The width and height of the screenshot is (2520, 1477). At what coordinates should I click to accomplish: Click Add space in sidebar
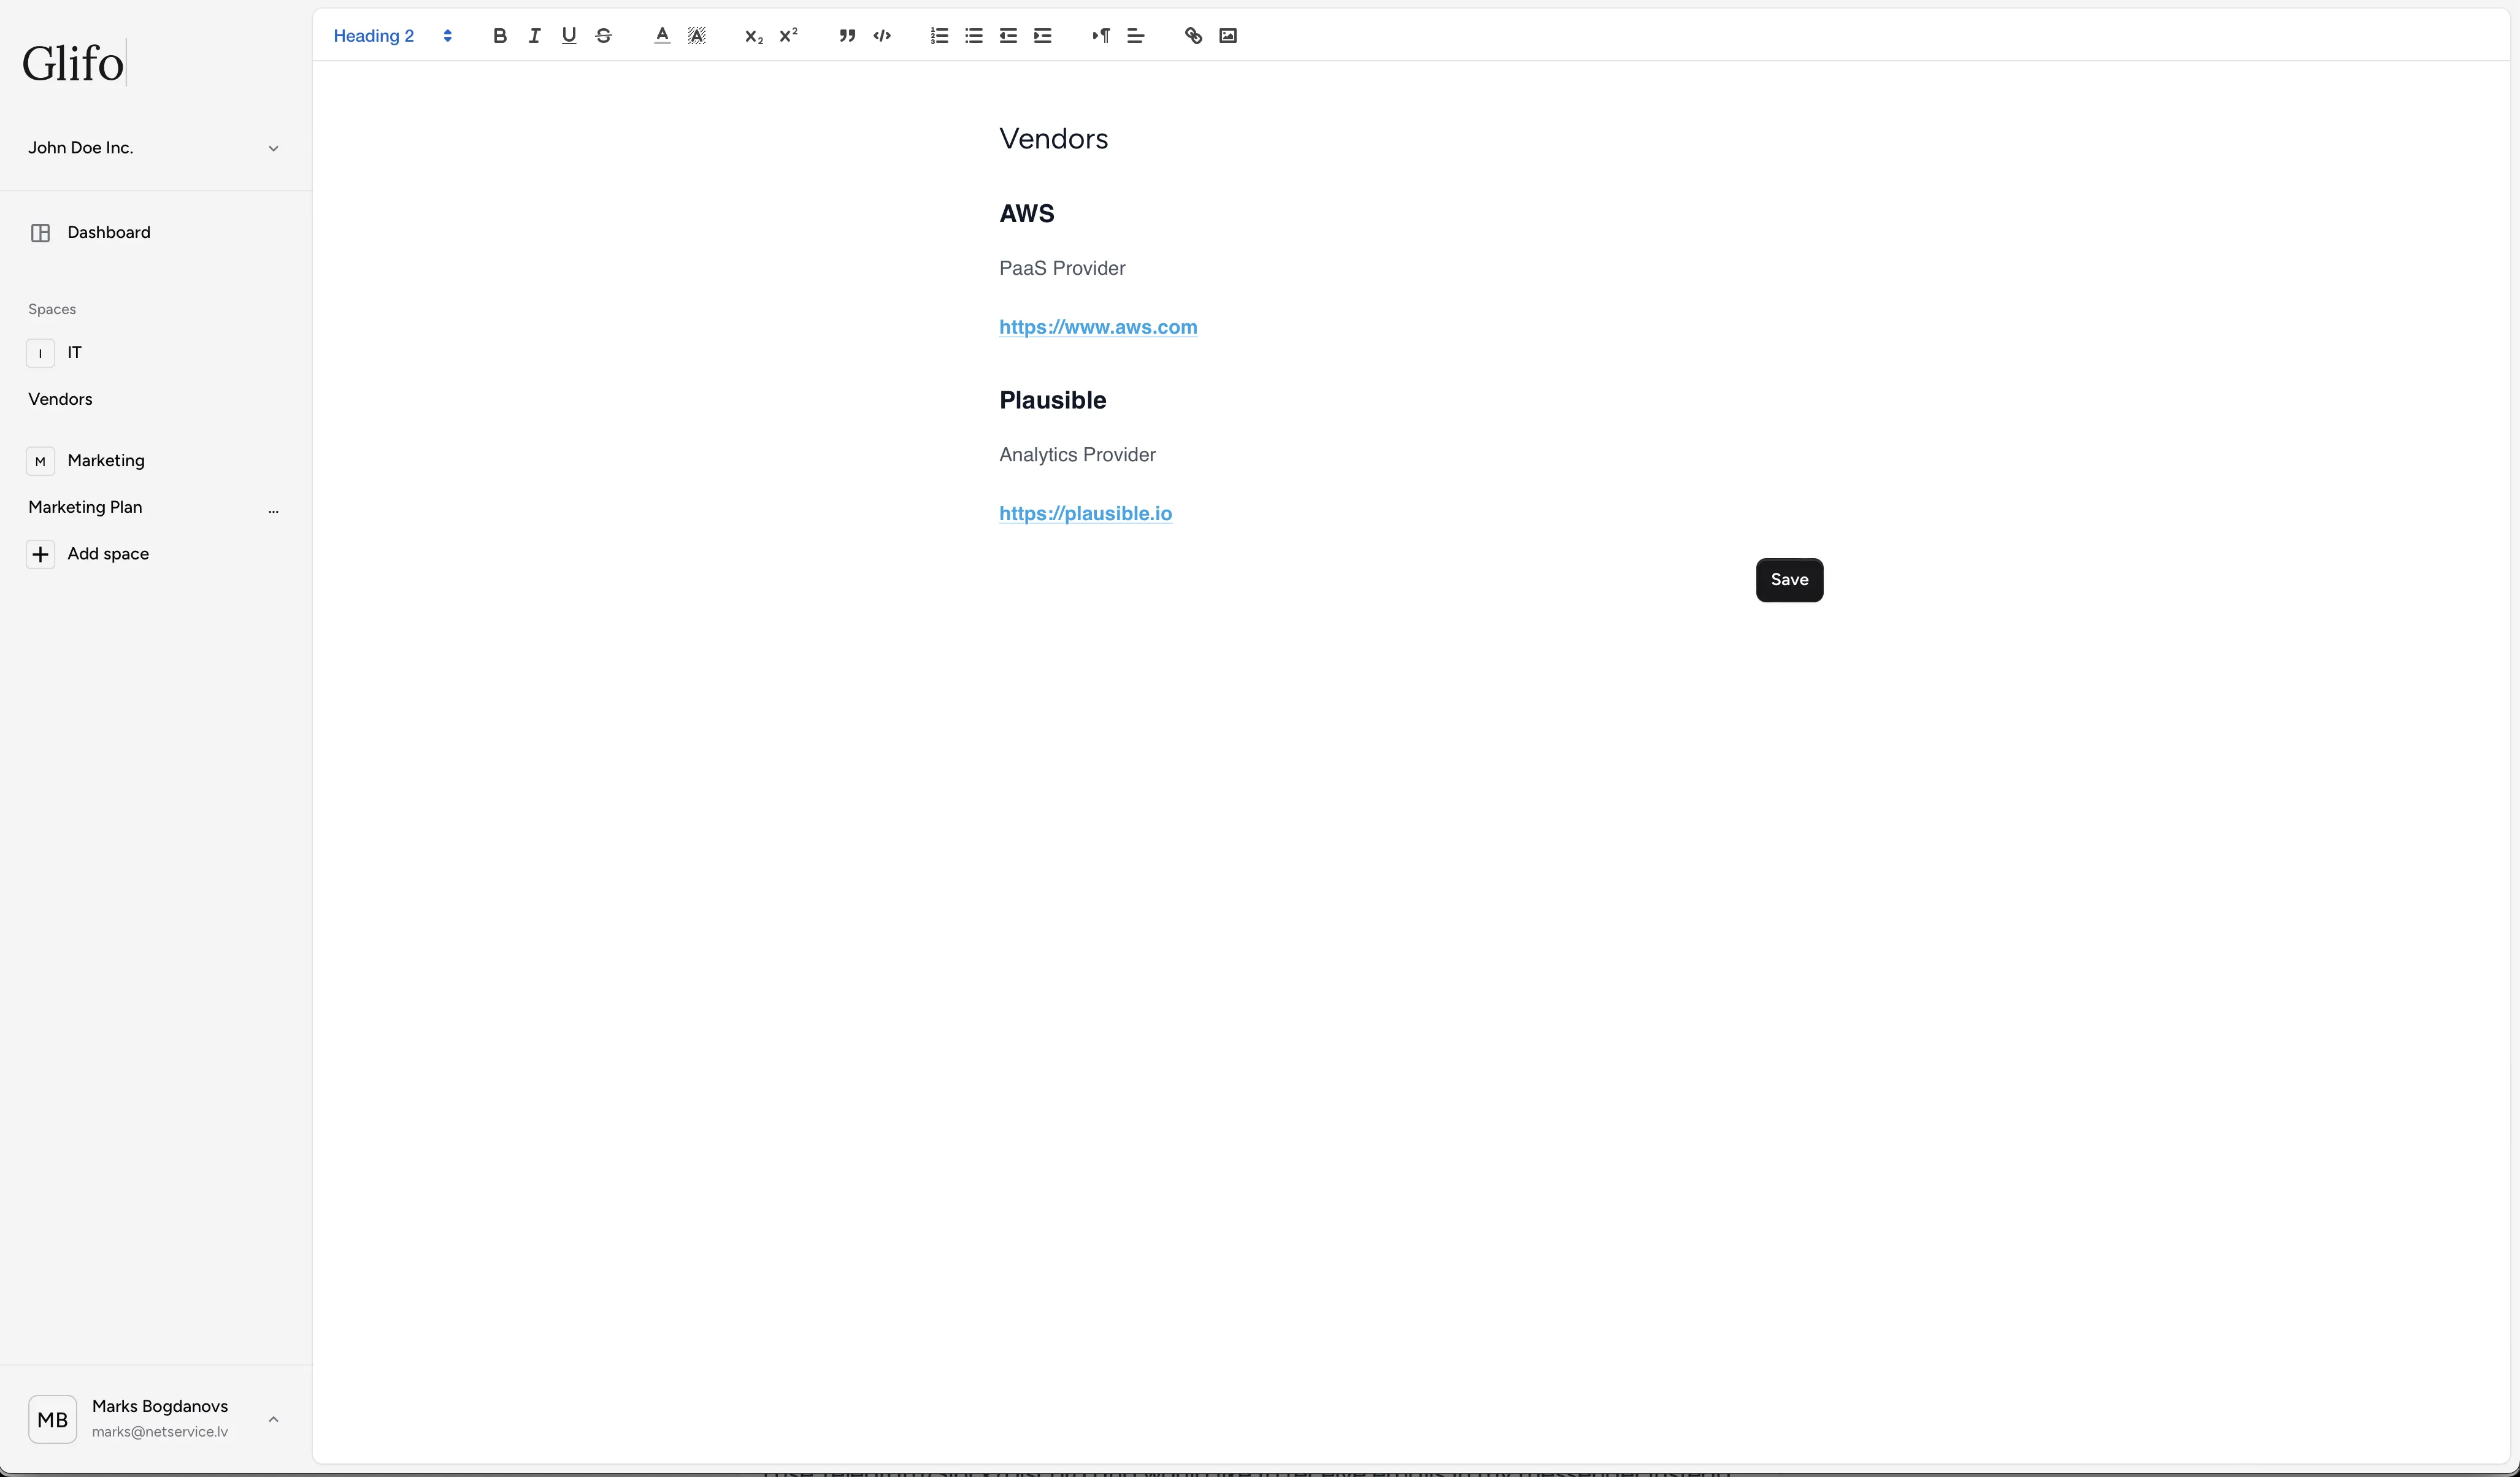coord(108,554)
